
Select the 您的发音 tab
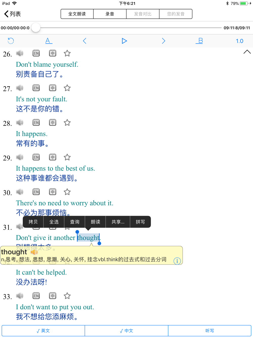[x=176, y=14]
